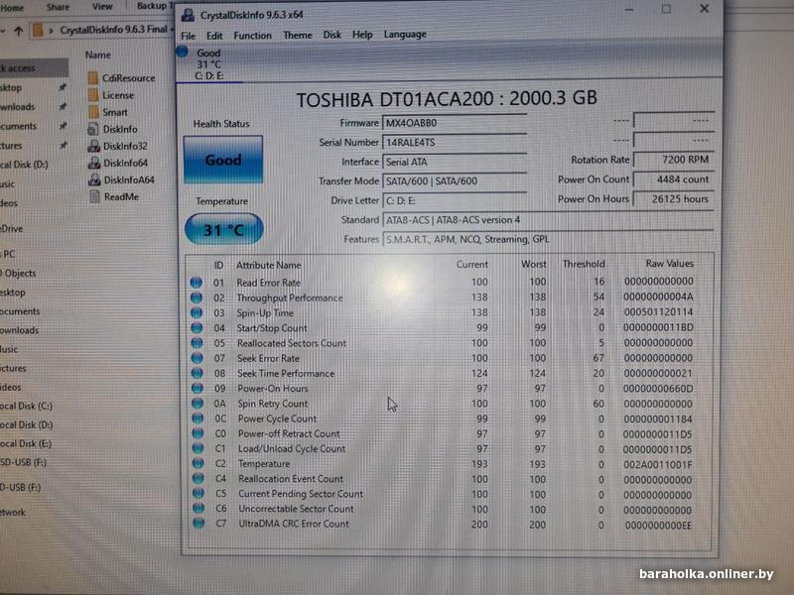Click the Threshold column header
Screen dimensions: 794x595
(x=584, y=264)
